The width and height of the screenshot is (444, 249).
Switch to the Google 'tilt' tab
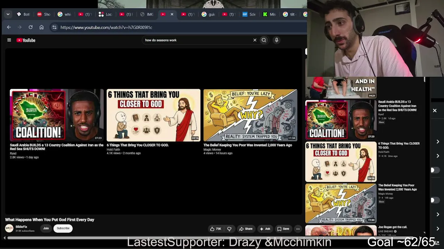tap(290, 14)
